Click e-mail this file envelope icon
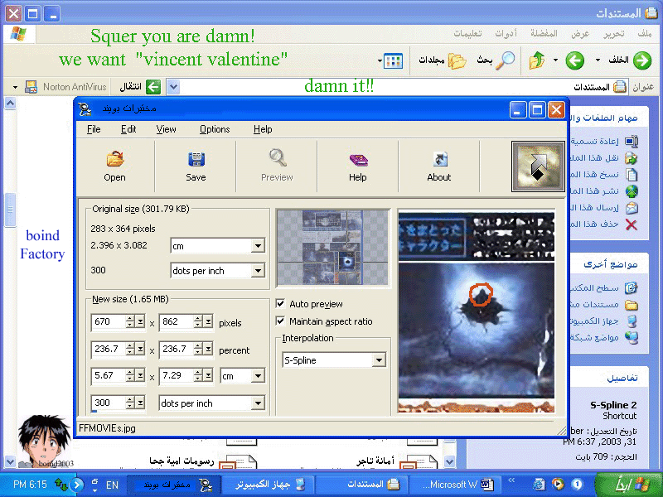Viewport: 663px width, 497px height. 631,208
